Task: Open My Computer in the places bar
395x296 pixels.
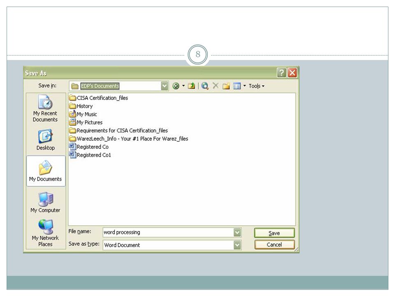Action: [45, 202]
